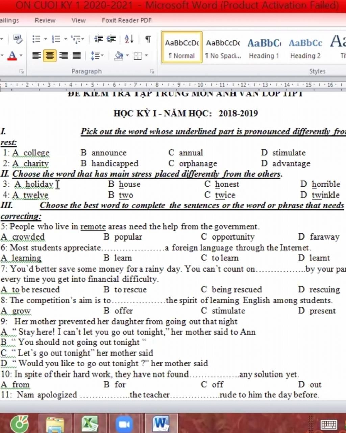Click the word "stimulate" in question 1
Viewport: 346px width, 433px height.
click(x=289, y=153)
